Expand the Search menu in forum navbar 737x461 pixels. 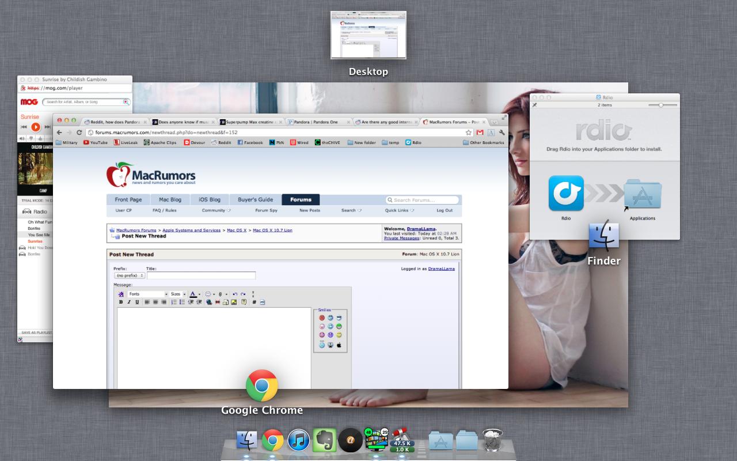pos(351,210)
